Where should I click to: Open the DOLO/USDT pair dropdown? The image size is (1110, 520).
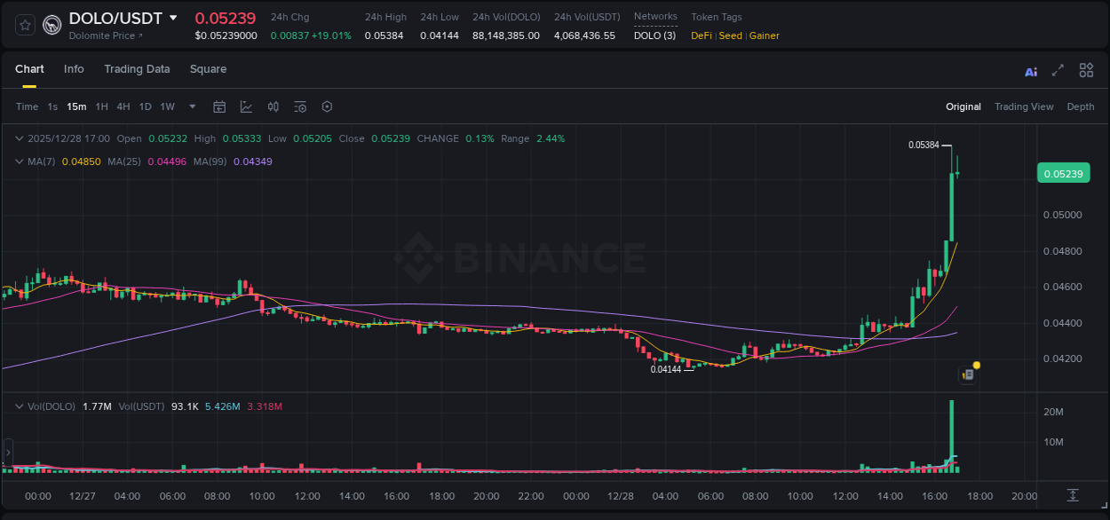pos(174,18)
